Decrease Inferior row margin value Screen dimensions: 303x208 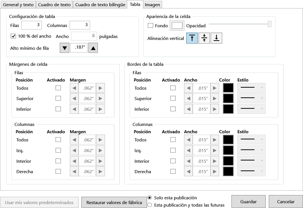(74, 109)
